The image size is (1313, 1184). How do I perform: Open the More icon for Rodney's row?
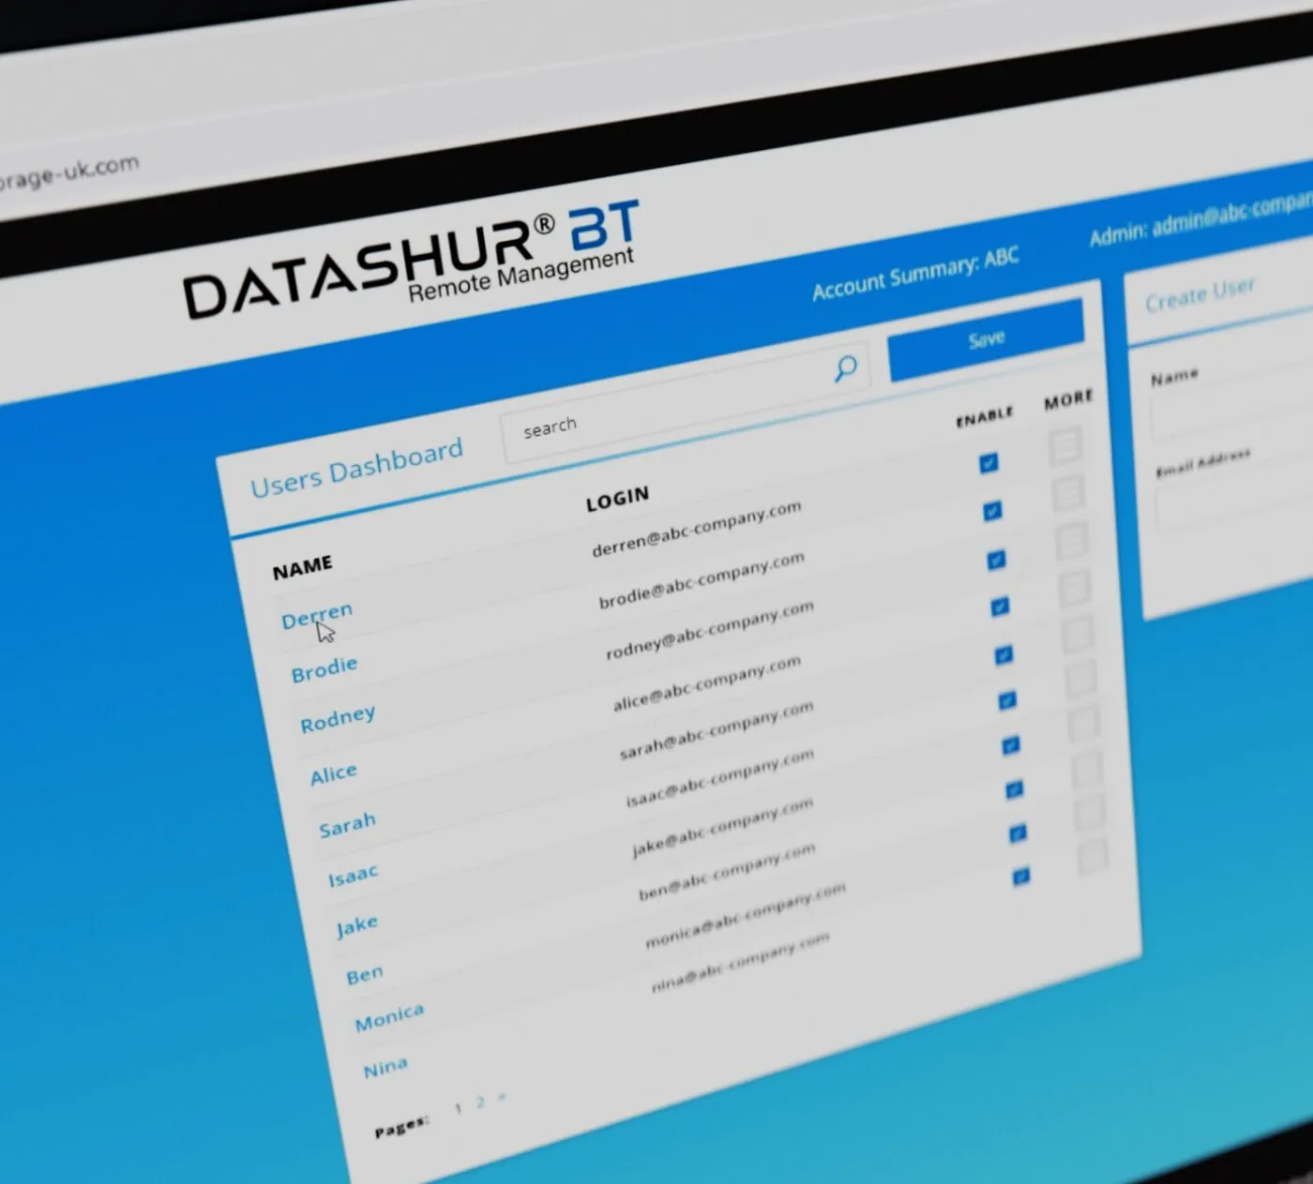point(1071,542)
